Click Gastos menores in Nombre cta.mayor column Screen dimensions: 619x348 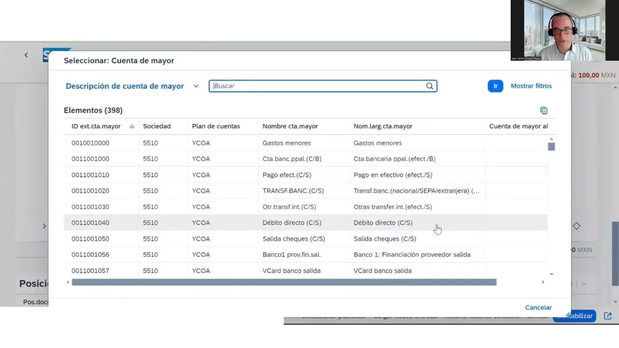[x=287, y=143]
